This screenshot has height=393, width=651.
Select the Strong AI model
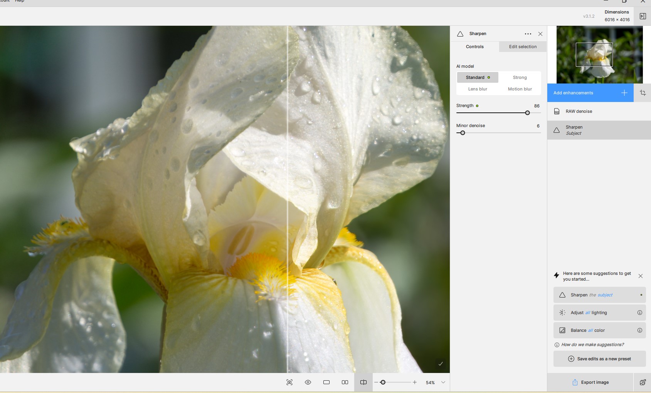click(520, 77)
